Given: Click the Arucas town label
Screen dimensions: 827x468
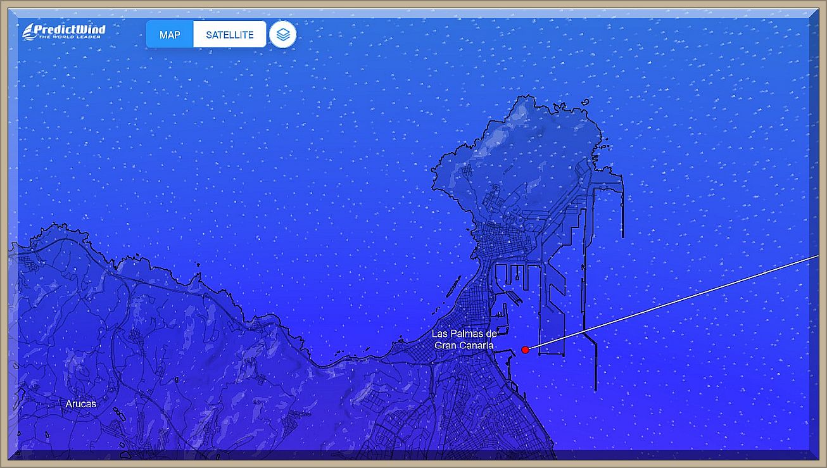Looking at the screenshot, I should pyautogui.click(x=81, y=403).
